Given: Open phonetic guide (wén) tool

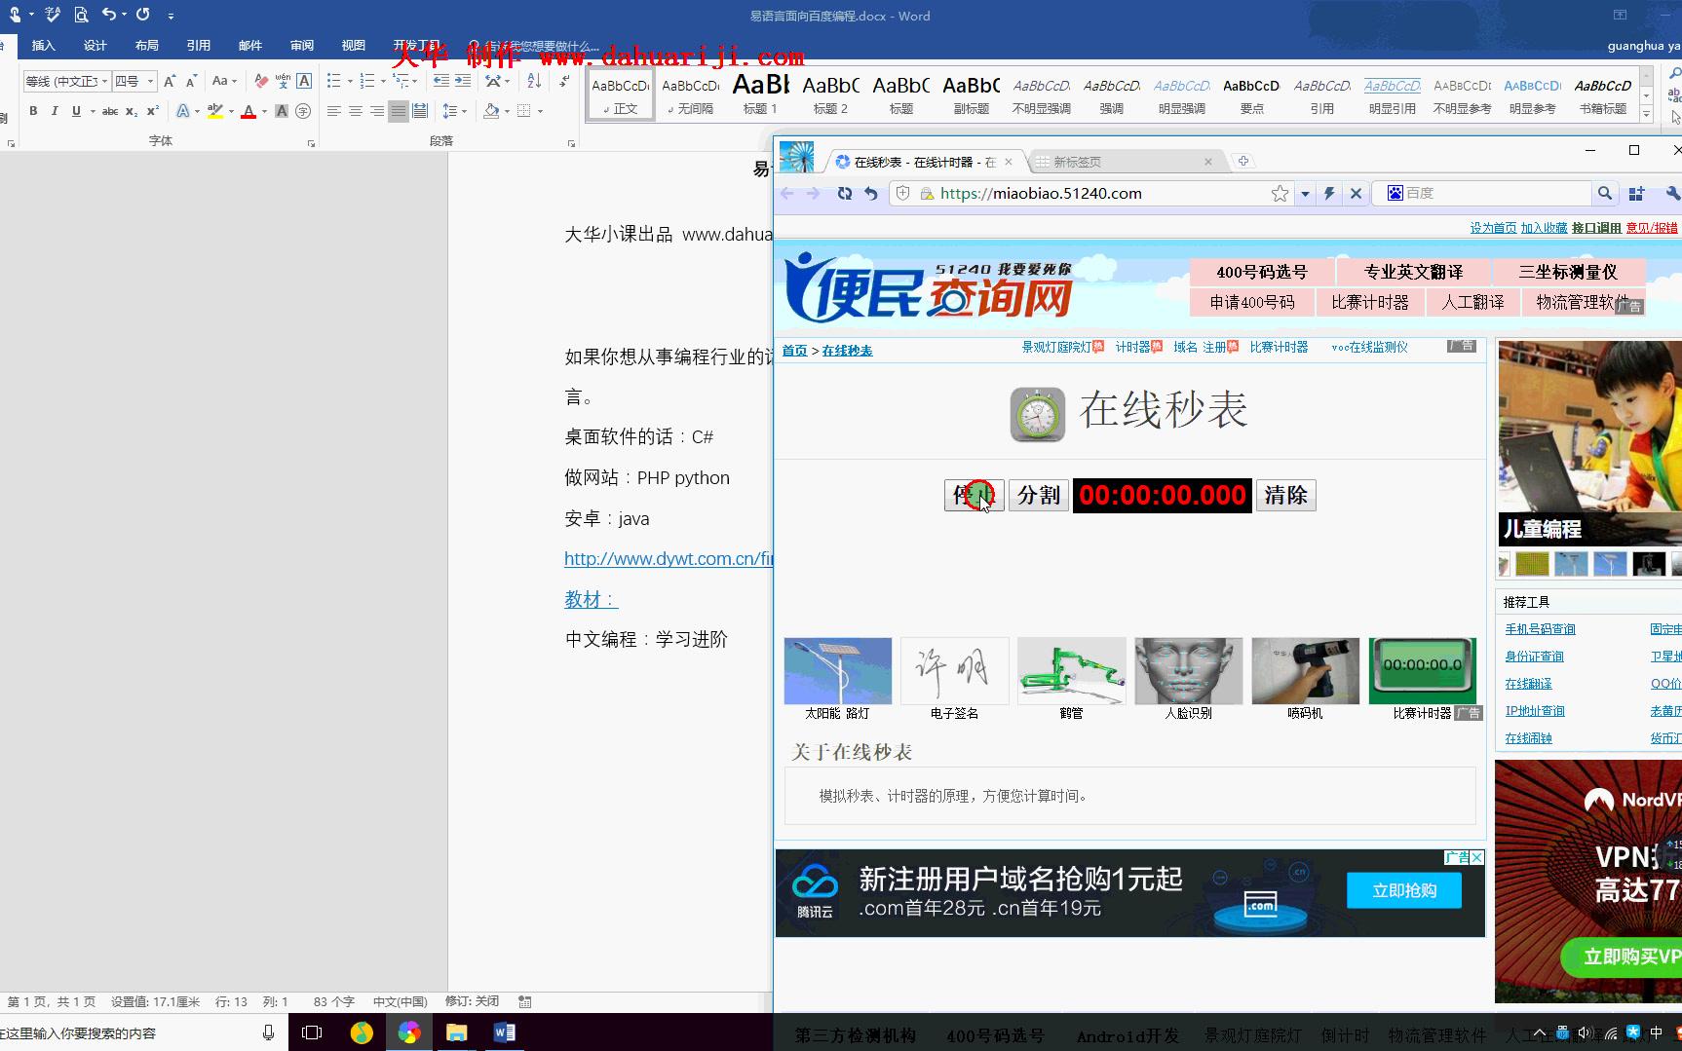Looking at the screenshot, I should point(283,81).
